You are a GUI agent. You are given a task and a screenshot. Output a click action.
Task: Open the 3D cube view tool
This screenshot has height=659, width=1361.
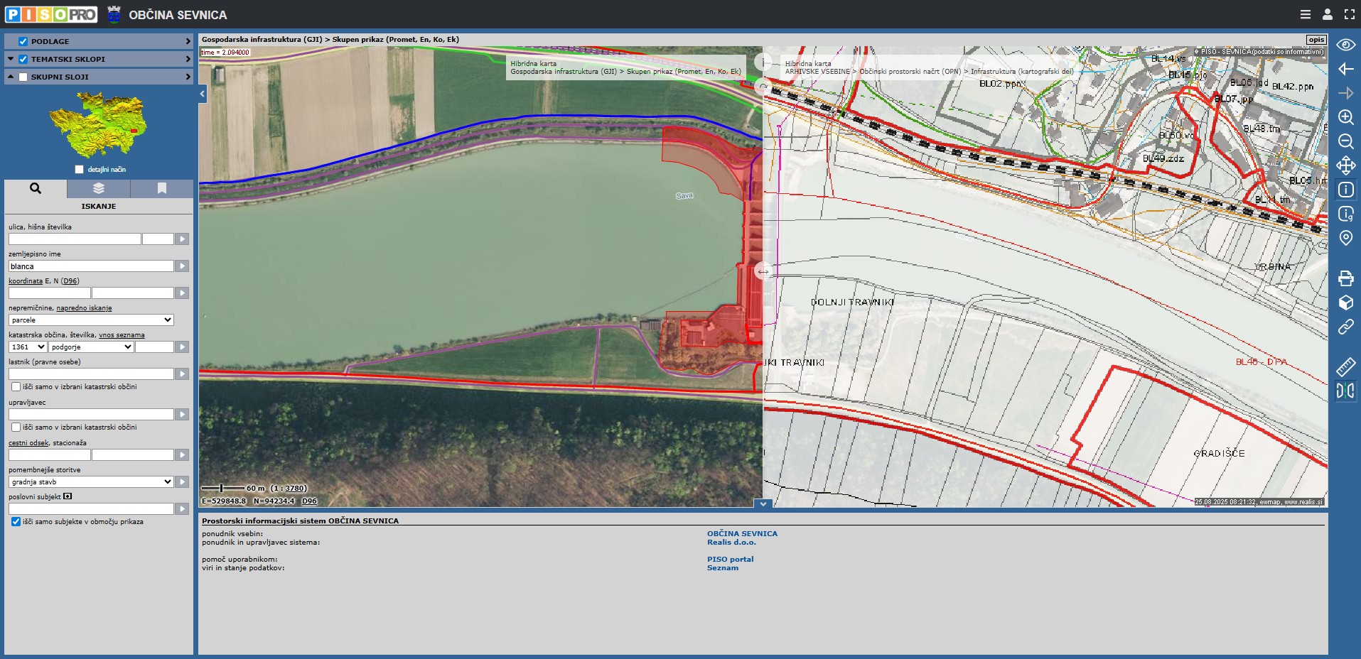(1345, 303)
